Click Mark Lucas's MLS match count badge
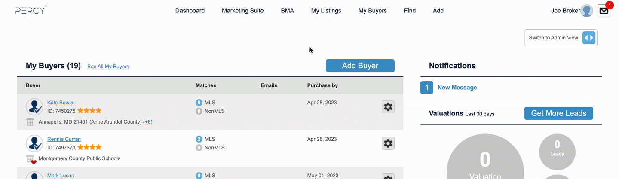619x179 pixels. [199, 176]
